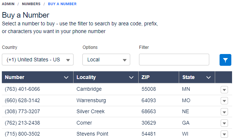Open action menu for (660) 628-3142

224,101
